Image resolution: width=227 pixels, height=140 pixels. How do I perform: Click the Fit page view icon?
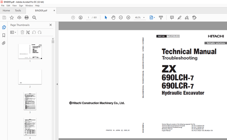coord(151,18)
